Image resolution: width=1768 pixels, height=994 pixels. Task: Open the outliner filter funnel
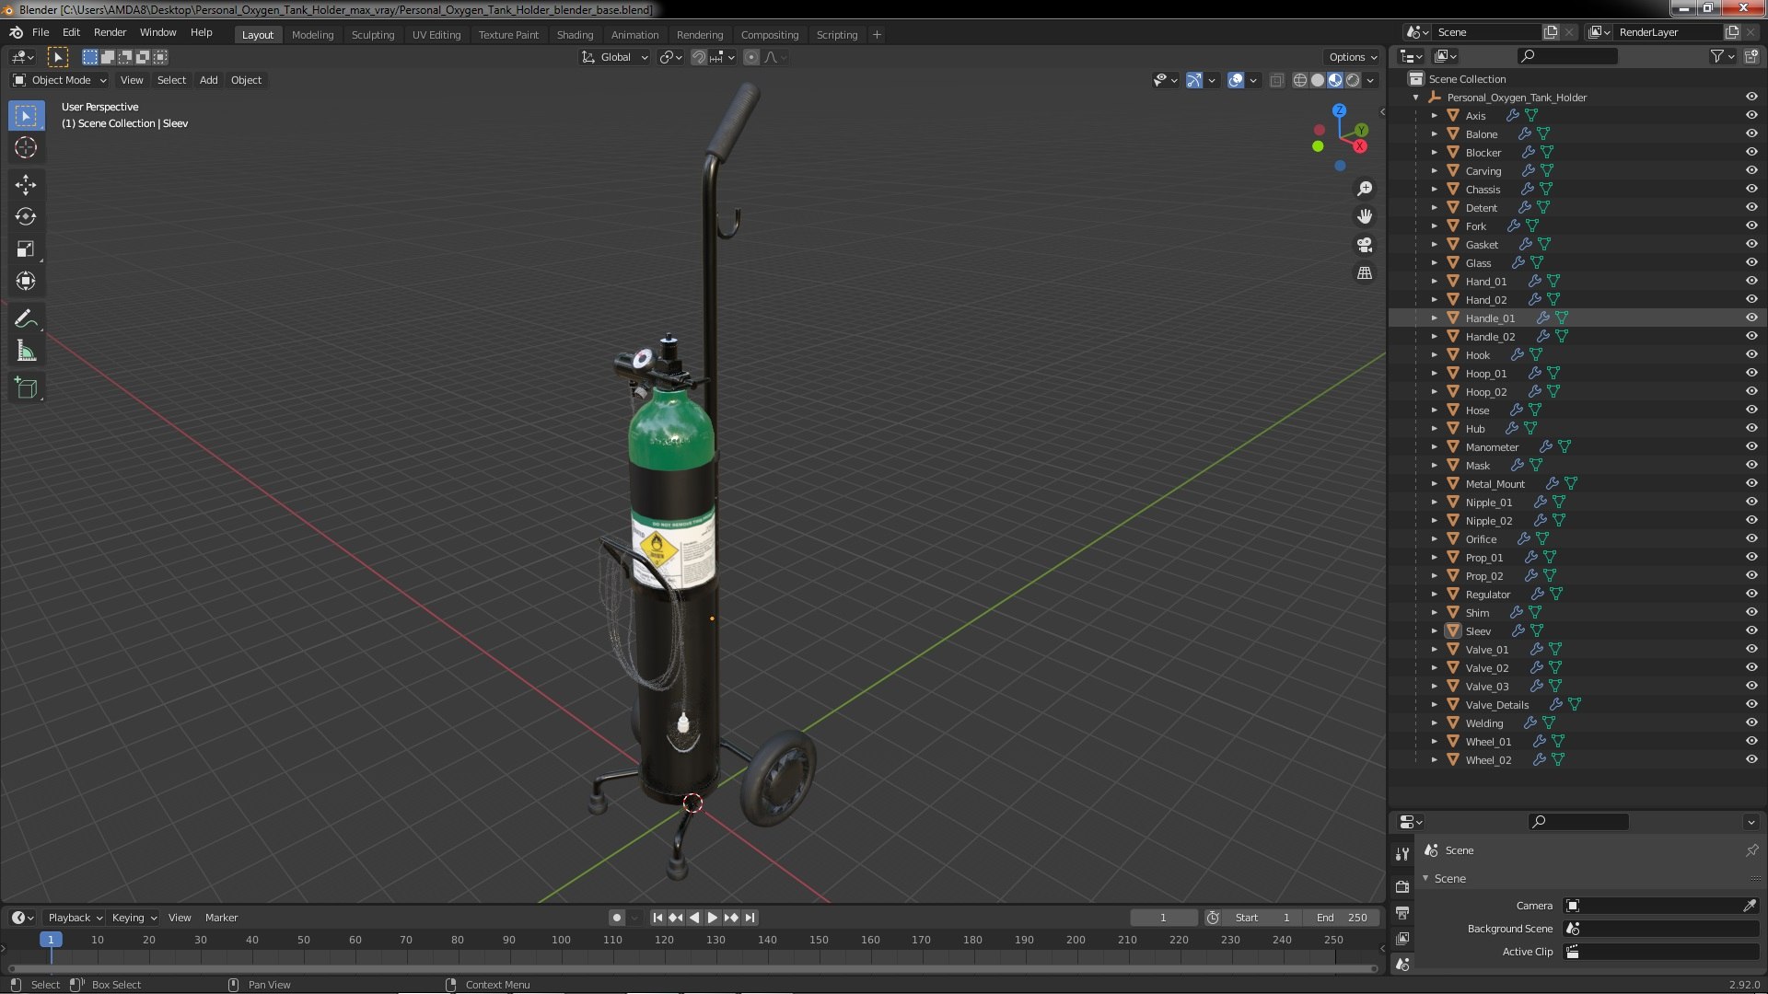coord(1716,56)
